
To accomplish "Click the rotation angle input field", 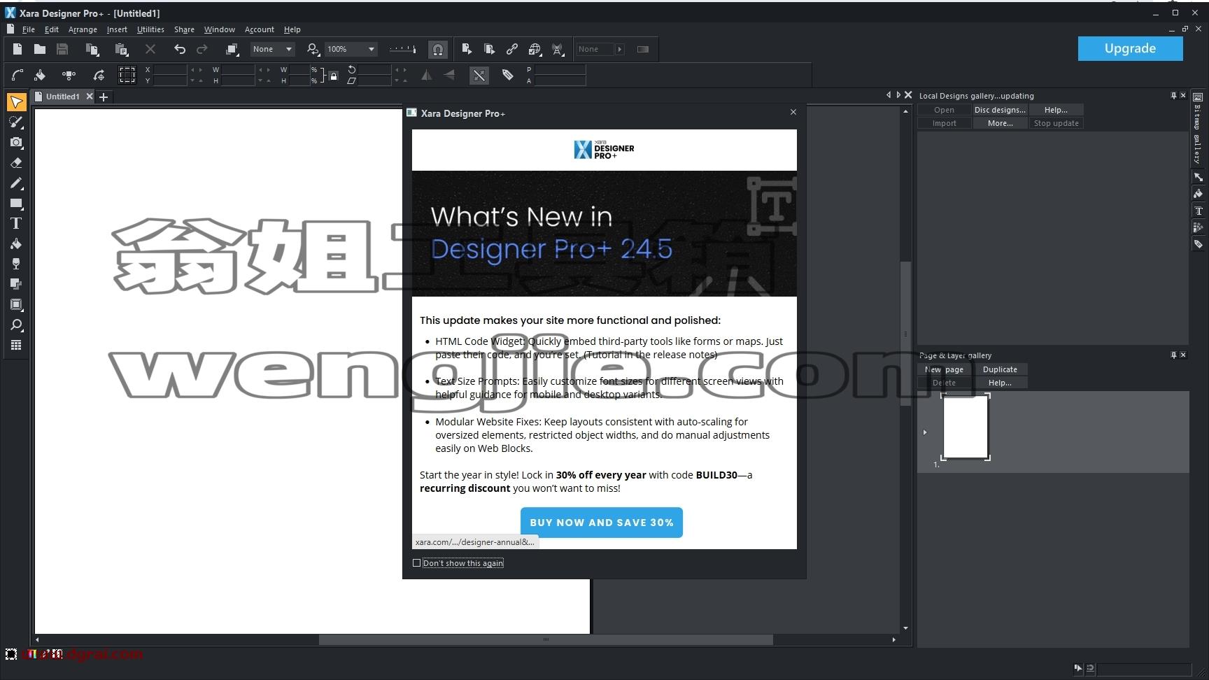I will (374, 70).
